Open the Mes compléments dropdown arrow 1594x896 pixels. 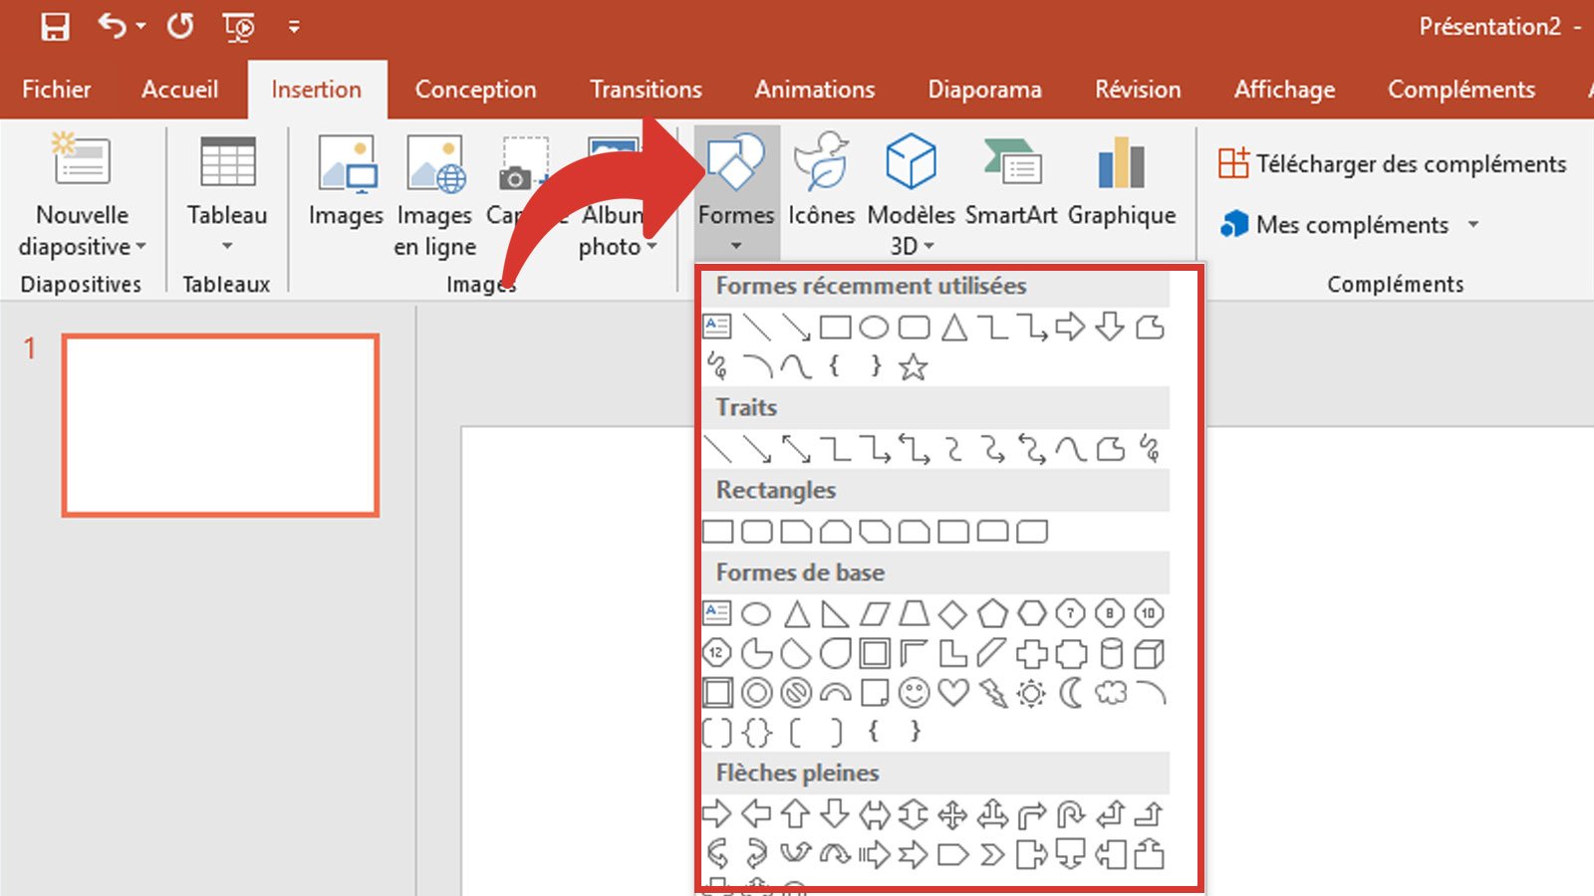coord(1473,225)
